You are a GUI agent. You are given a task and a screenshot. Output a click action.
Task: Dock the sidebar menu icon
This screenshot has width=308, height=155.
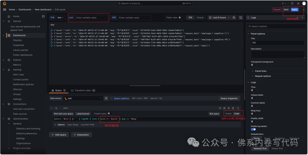click(x=43, y=16)
